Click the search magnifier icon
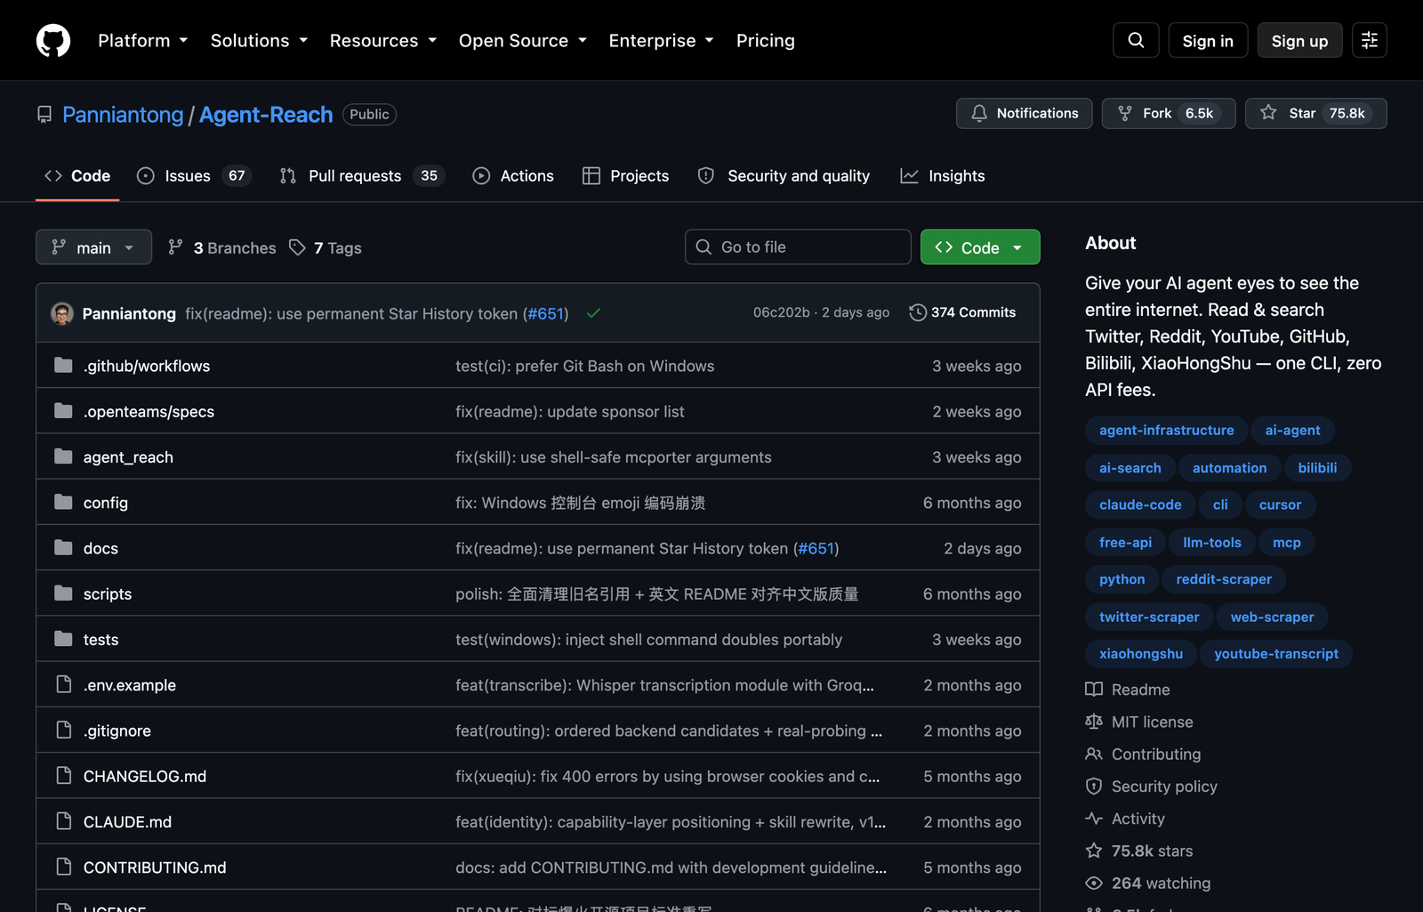Image resolution: width=1423 pixels, height=912 pixels. pos(1136,40)
